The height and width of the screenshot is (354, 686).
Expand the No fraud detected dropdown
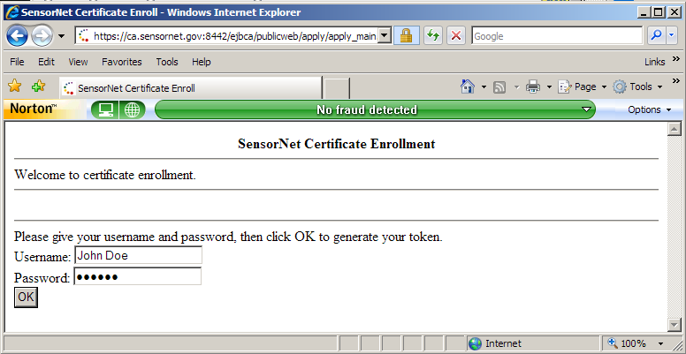pyautogui.click(x=587, y=109)
